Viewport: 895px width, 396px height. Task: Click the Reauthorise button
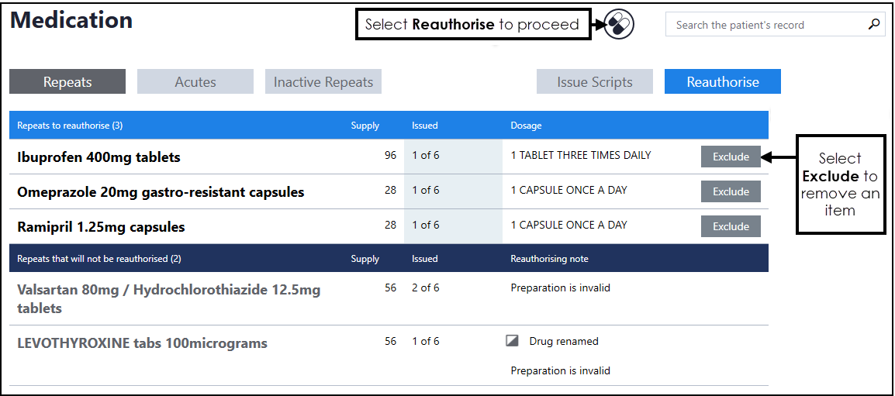point(722,82)
